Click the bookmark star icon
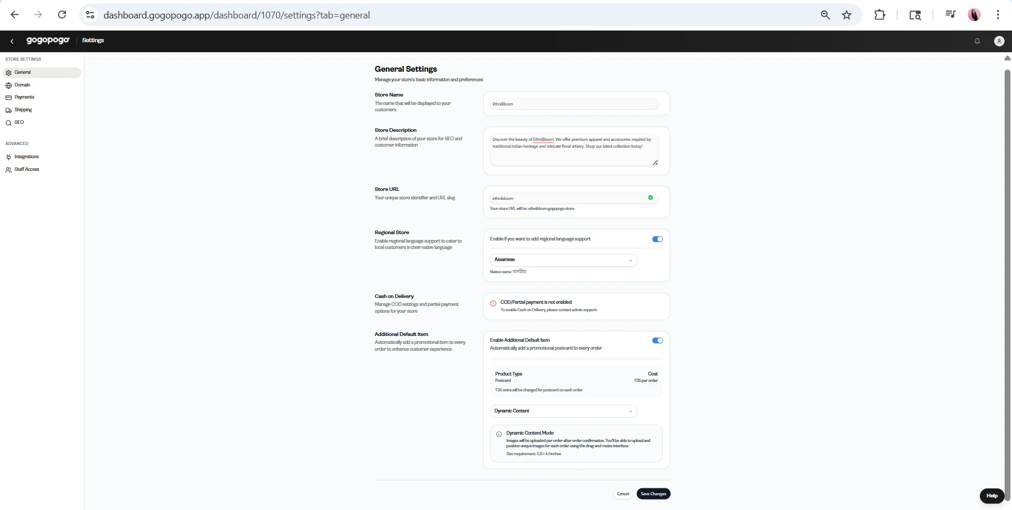Screen dimensions: 1012x510 pyautogui.click(x=846, y=15)
